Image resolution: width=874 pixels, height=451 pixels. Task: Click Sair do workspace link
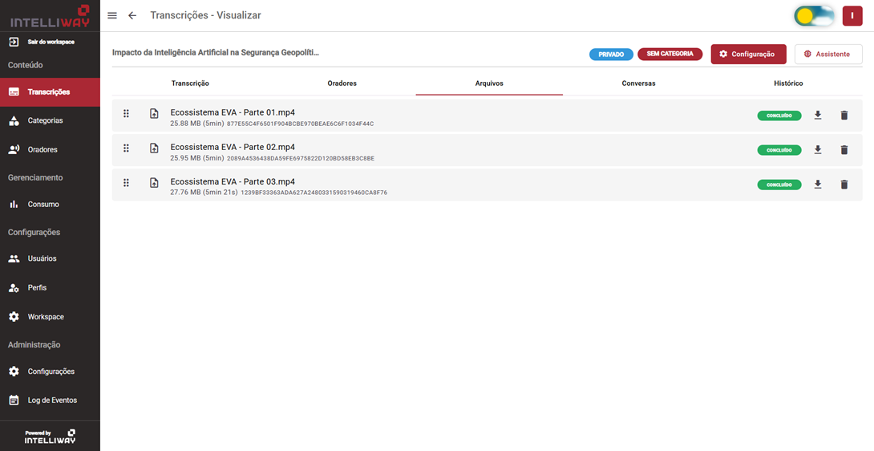[50, 42]
